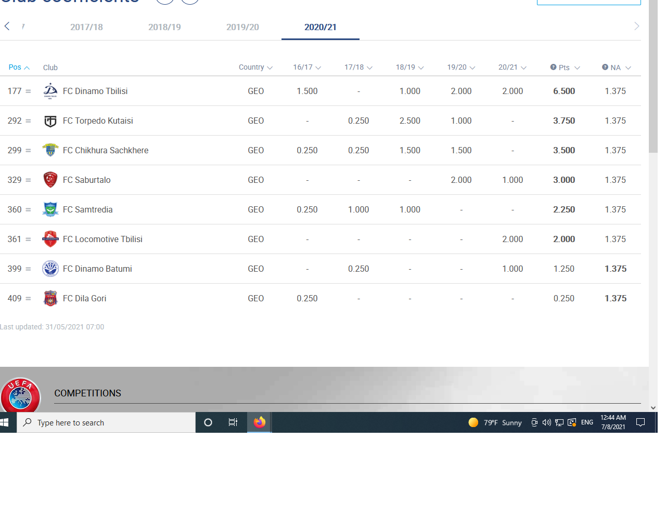The height and width of the screenshot is (532, 666).
Task: Click the Pts value 3.000
Action: pos(564,180)
